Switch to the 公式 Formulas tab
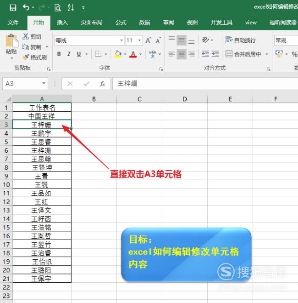The height and width of the screenshot is (303, 298). [x=121, y=23]
